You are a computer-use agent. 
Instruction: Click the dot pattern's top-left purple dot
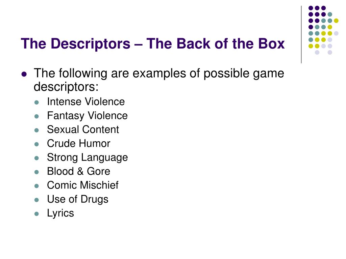pyautogui.click(x=311, y=8)
